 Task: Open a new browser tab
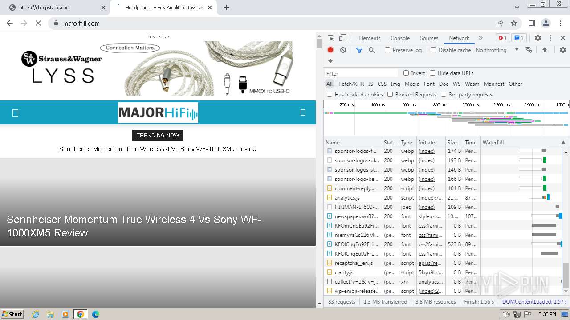click(x=227, y=8)
